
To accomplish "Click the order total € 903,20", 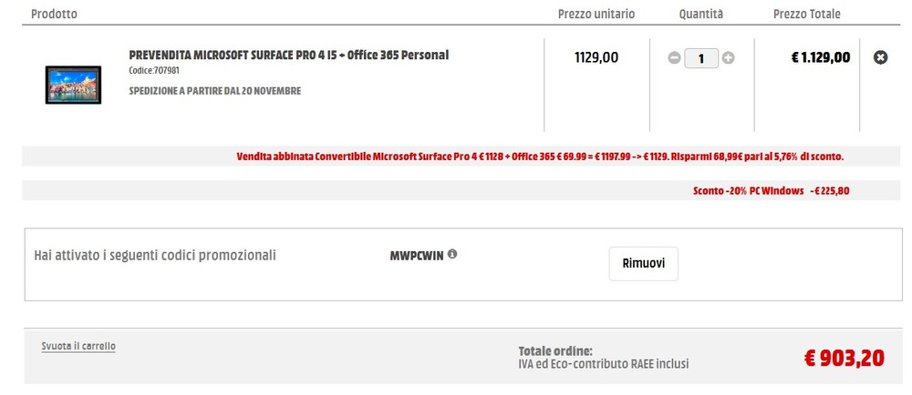I will [844, 359].
